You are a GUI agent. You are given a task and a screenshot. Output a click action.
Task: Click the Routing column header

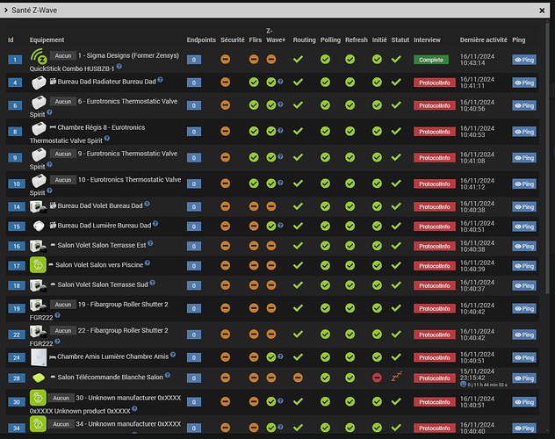point(304,40)
